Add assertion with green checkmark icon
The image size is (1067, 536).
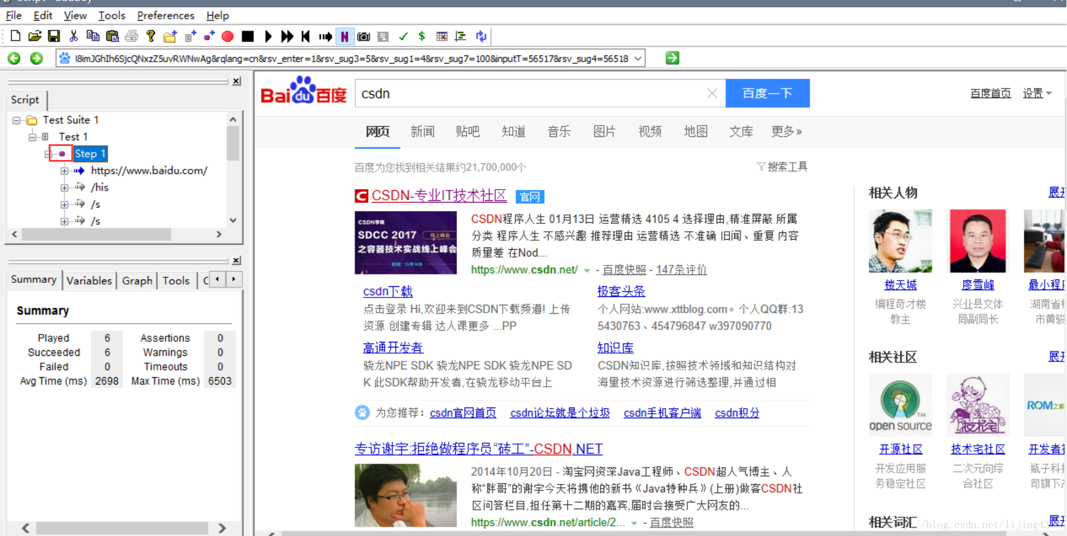click(x=403, y=36)
